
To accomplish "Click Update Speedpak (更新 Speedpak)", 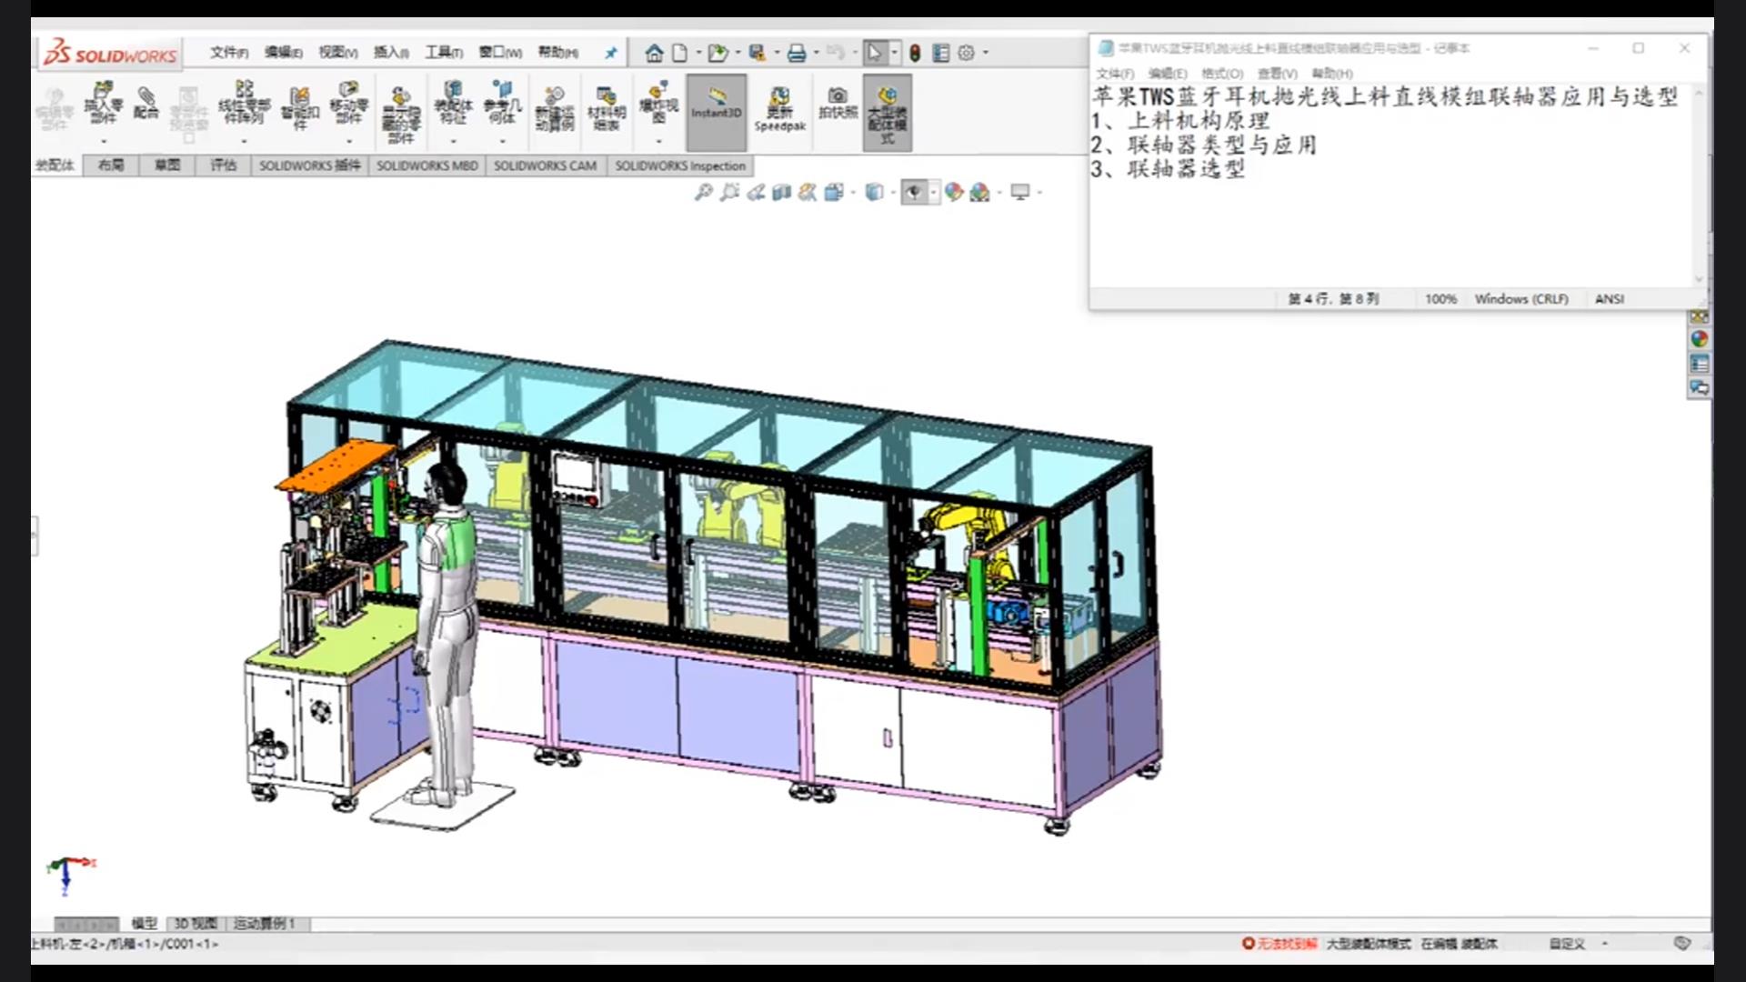I will click(779, 109).
